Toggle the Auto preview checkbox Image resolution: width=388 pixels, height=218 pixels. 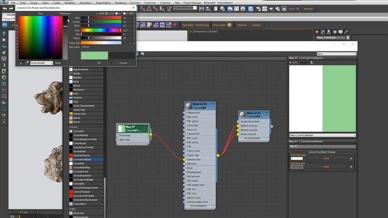(x=290, y=62)
